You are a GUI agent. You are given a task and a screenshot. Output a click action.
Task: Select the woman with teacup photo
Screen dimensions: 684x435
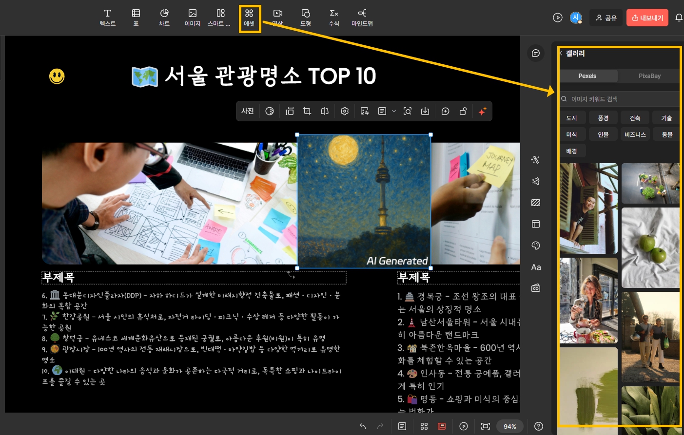(588, 301)
